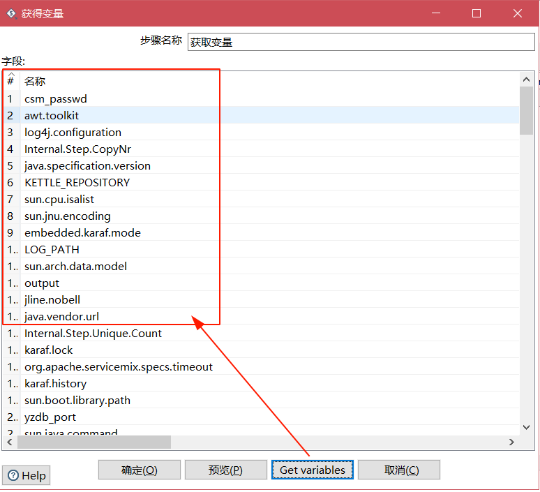Select the csm_passwd row
The height and width of the screenshot is (492, 540).
[x=56, y=99]
